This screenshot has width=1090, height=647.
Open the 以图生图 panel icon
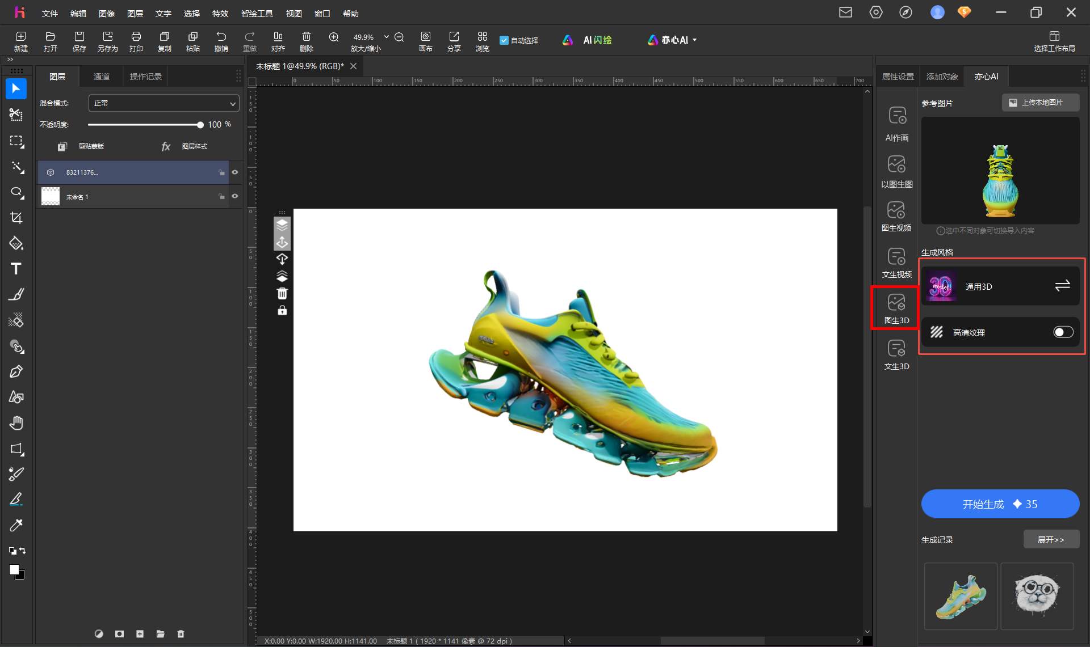click(x=897, y=171)
